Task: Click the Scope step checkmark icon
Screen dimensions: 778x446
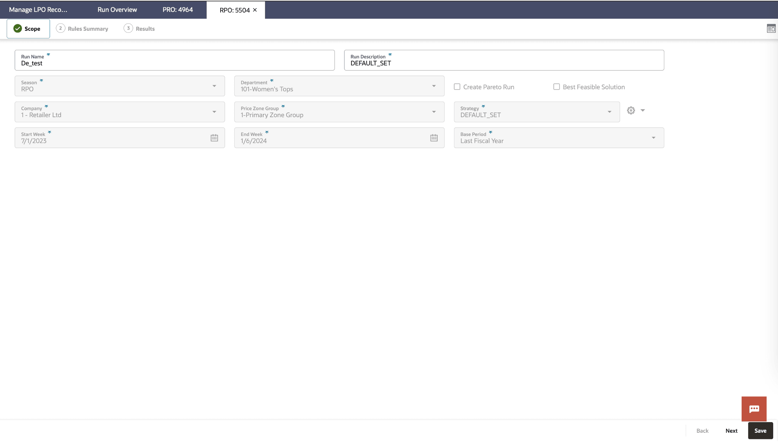Action: 17,28
